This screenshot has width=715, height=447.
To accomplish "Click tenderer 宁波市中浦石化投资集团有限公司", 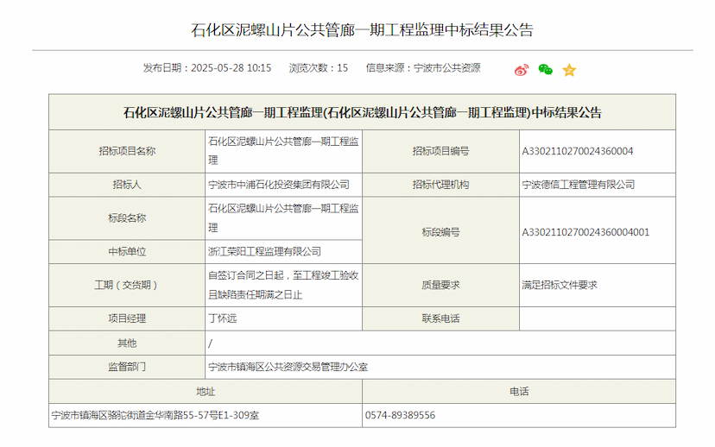I will 279,185.
